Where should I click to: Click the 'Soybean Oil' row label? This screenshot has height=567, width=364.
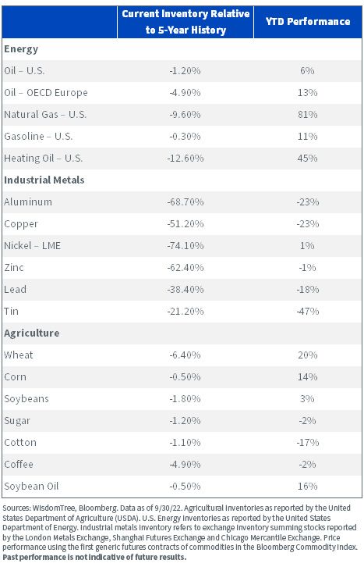(x=31, y=487)
